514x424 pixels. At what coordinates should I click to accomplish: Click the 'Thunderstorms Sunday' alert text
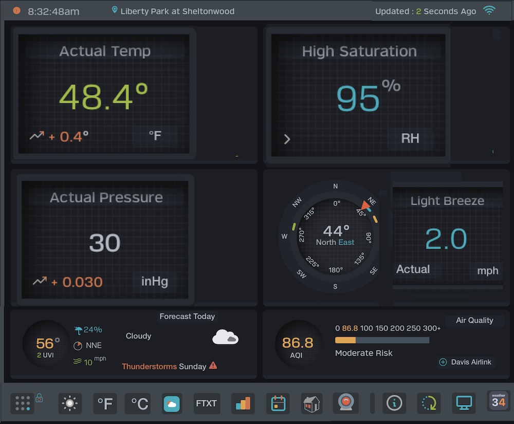[x=164, y=366]
